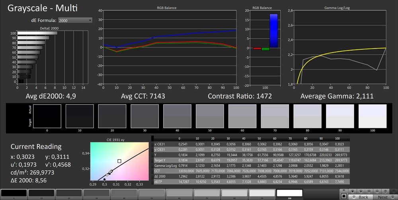Screen dimensions: 398x200
Task: Click the small icon above the black square
Action: [344, 190]
